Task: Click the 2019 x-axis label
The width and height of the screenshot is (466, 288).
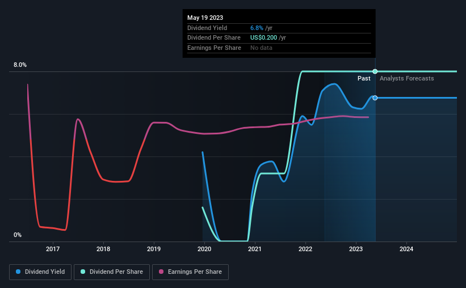Action: (154, 249)
